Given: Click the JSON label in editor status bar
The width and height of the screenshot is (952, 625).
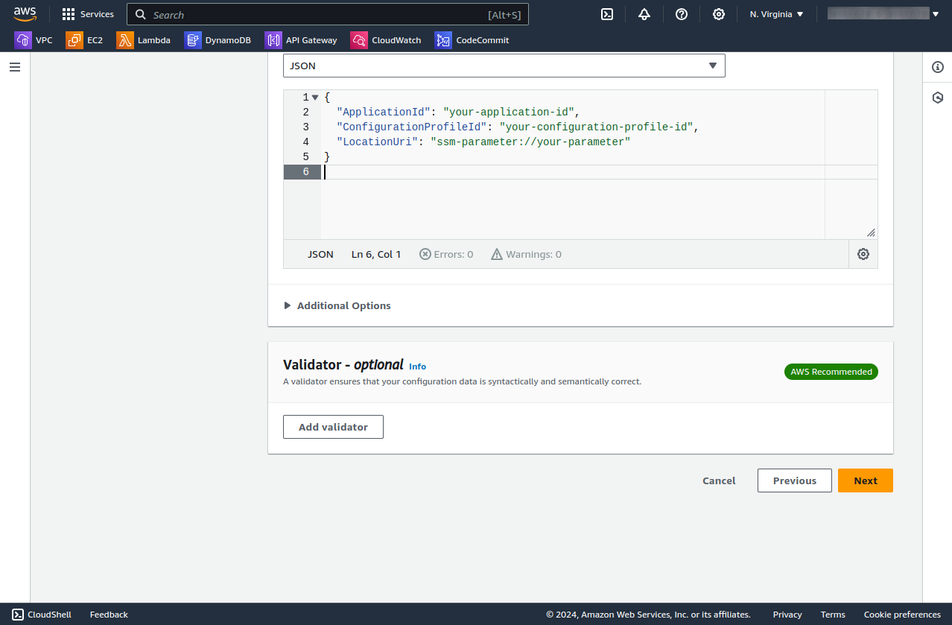Looking at the screenshot, I should pyautogui.click(x=320, y=254).
